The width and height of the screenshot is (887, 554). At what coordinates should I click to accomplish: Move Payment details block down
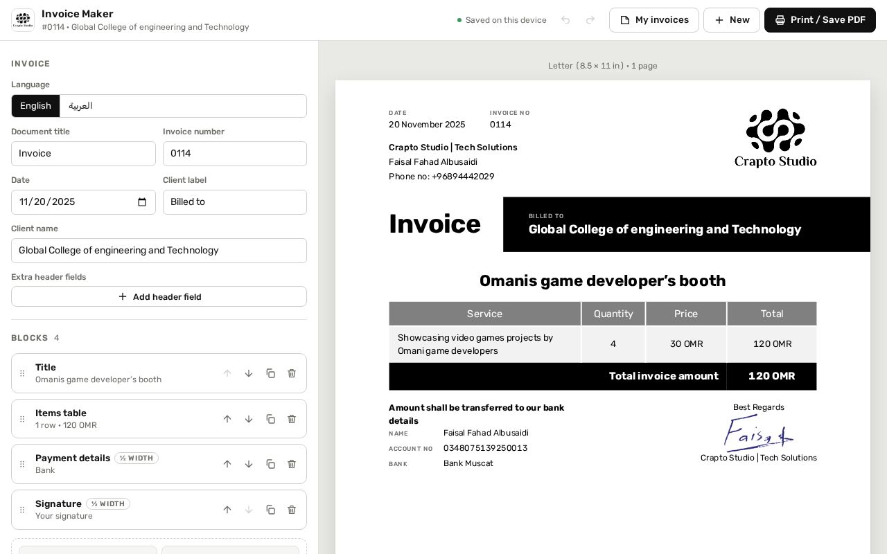[x=249, y=464]
